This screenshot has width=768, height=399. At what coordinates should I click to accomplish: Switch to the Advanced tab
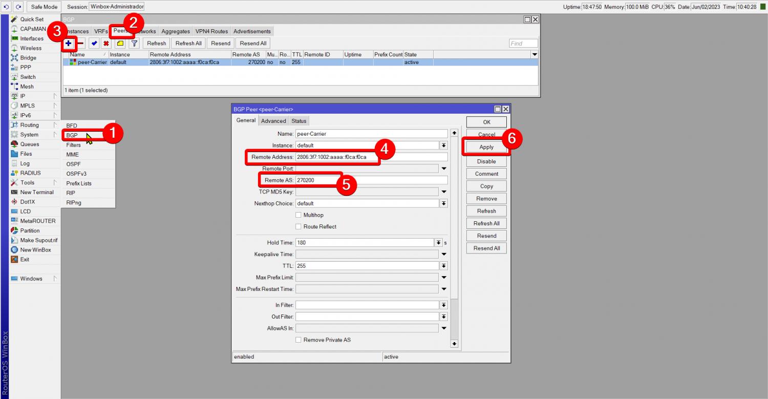coord(273,121)
